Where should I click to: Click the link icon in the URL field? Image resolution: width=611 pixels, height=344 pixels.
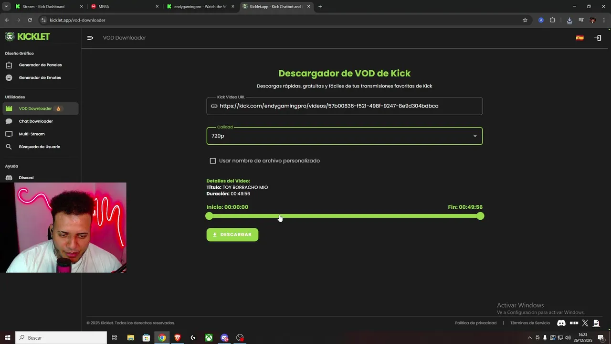pos(214,106)
